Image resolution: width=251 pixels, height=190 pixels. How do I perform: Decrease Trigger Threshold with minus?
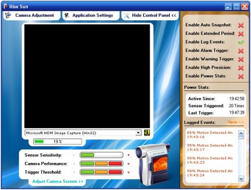point(74,172)
